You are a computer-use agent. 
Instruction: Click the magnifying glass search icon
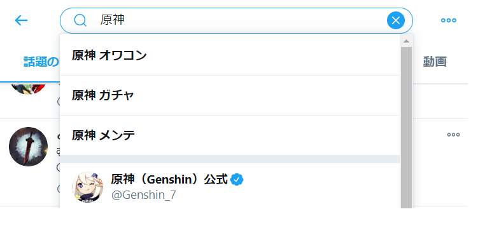(80, 20)
